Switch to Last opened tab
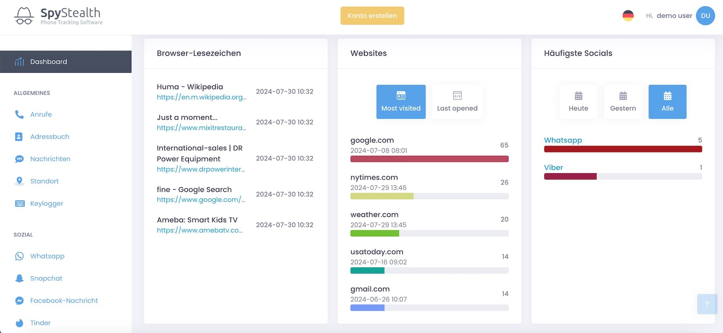The width and height of the screenshot is (723, 333). point(457,102)
